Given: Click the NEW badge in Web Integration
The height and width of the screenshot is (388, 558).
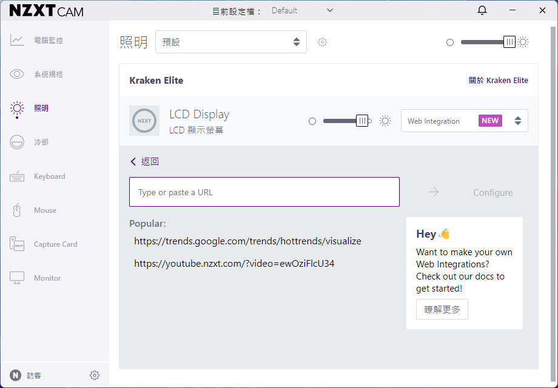Looking at the screenshot, I should [x=490, y=121].
